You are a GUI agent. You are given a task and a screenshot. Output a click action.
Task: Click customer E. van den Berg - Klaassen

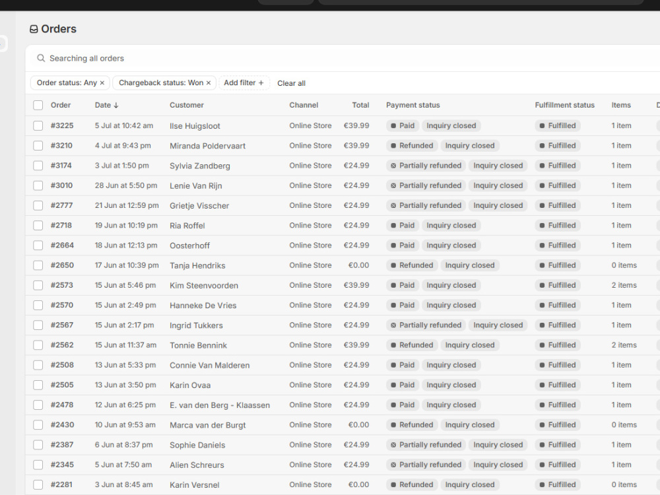point(220,405)
